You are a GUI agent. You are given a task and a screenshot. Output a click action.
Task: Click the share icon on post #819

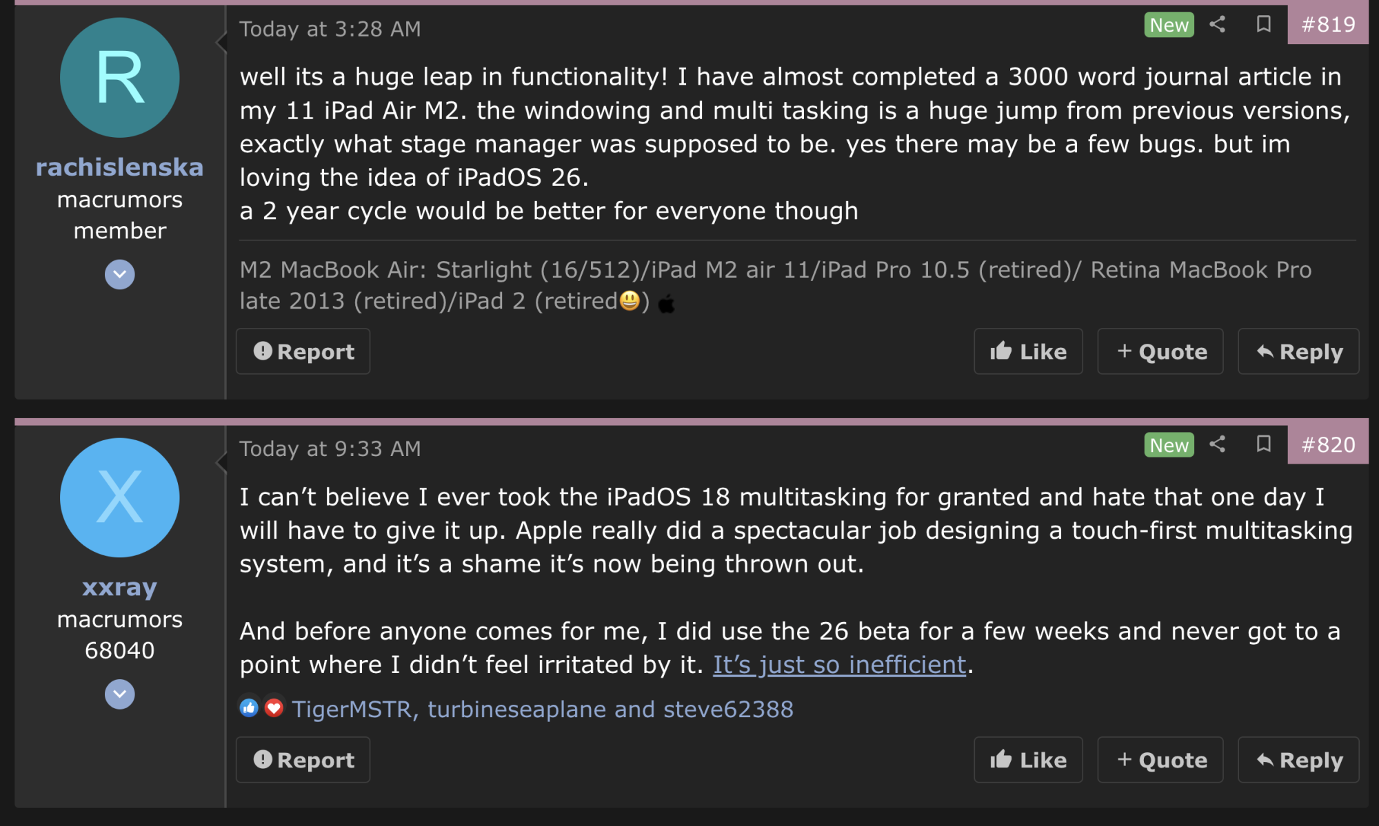(x=1218, y=25)
